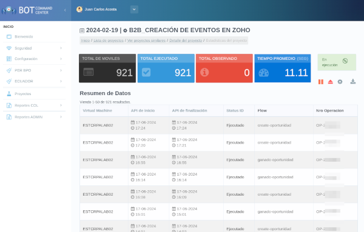The height and width of the screenshot is (232, 364).
Task: Open the Bienvenido sidebar item
Action: point(34,36)
